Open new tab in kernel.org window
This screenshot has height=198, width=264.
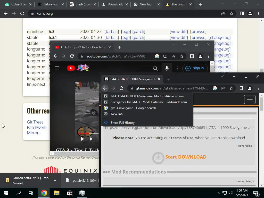200,4
